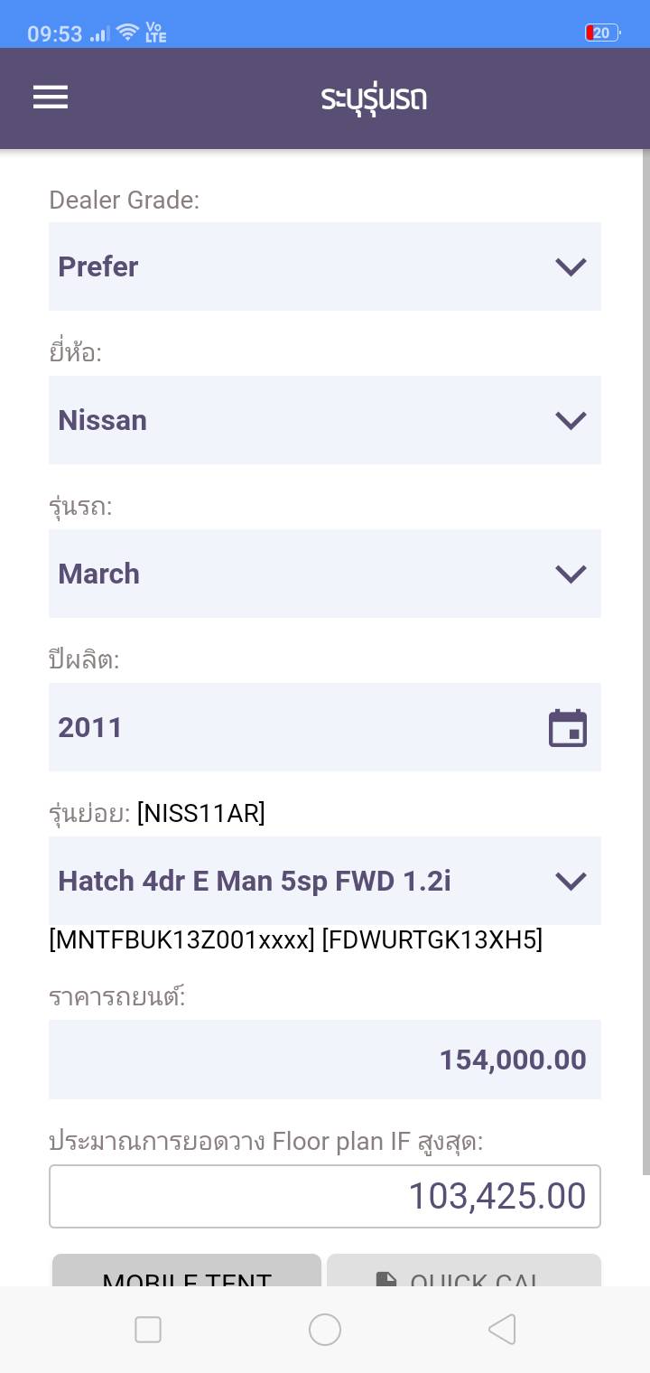Tap the Android home circle button
650x1373 pixels.
pyautogui.click(x=325, y=1329)
